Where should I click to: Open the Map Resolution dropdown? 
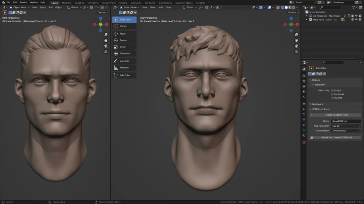click(x=346, y=126)
